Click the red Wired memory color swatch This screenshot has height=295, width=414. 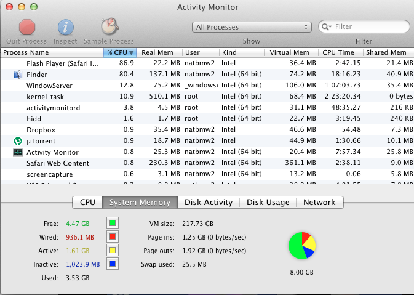pyautogui.click(x=113, y=236)
